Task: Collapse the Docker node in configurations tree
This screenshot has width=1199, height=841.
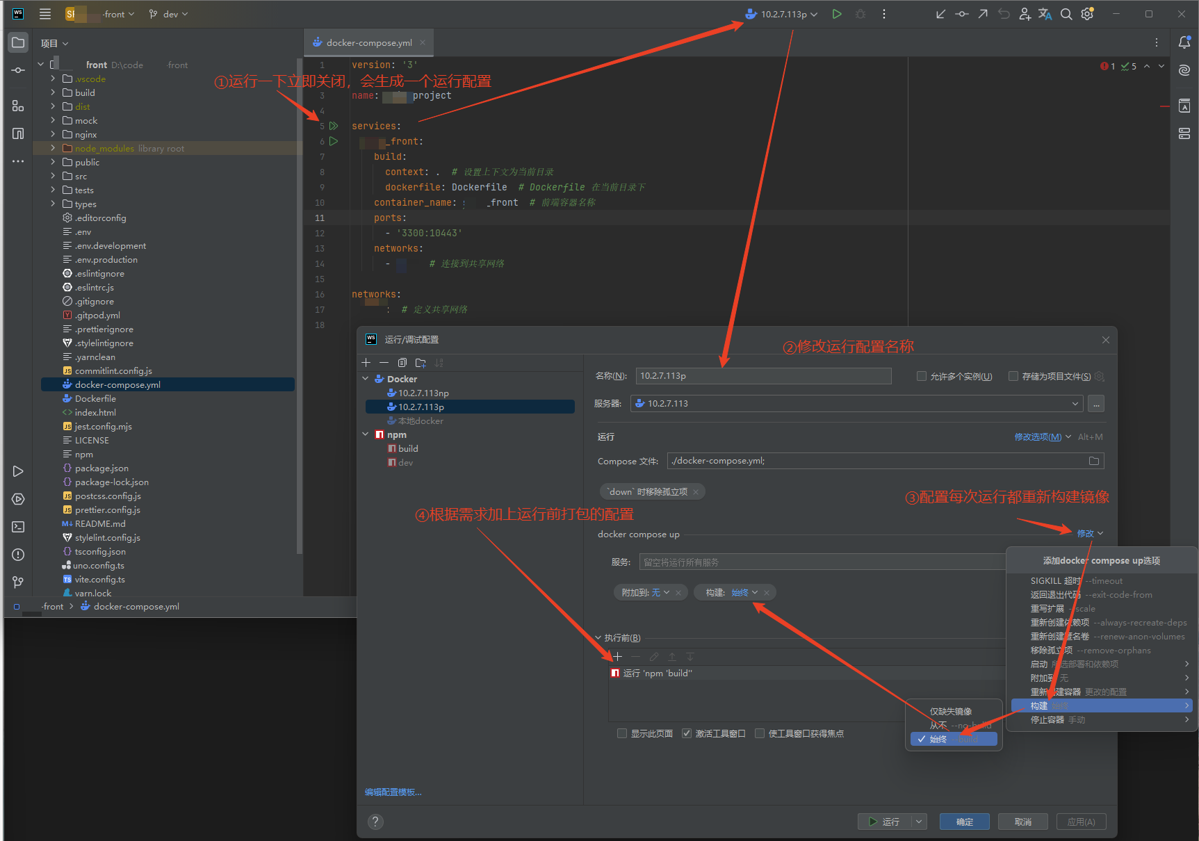Action: pyautogui.click(x=366, y=379)
